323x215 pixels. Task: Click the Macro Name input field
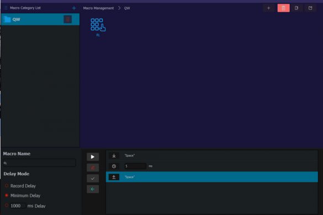(x=39, y=163)
